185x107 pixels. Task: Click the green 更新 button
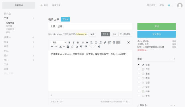coord(157,26)
